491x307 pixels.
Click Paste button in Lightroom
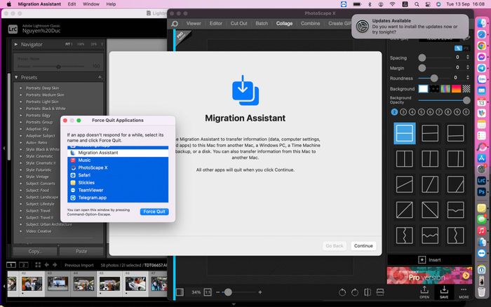coord(81,252)
